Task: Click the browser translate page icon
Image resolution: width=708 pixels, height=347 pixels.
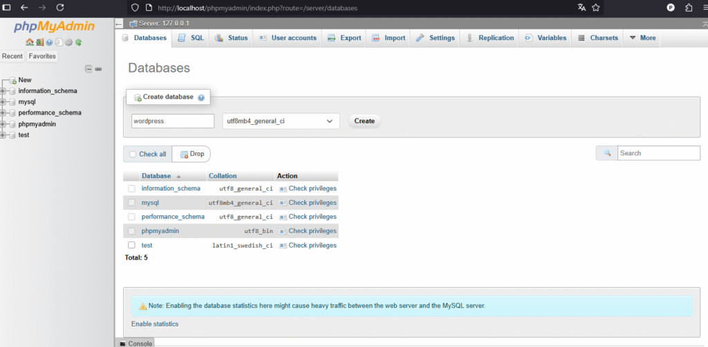Action: pos(581,7)
